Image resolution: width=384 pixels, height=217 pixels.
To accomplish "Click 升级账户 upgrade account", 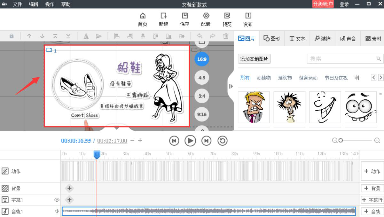I will (x=323, y=4).
